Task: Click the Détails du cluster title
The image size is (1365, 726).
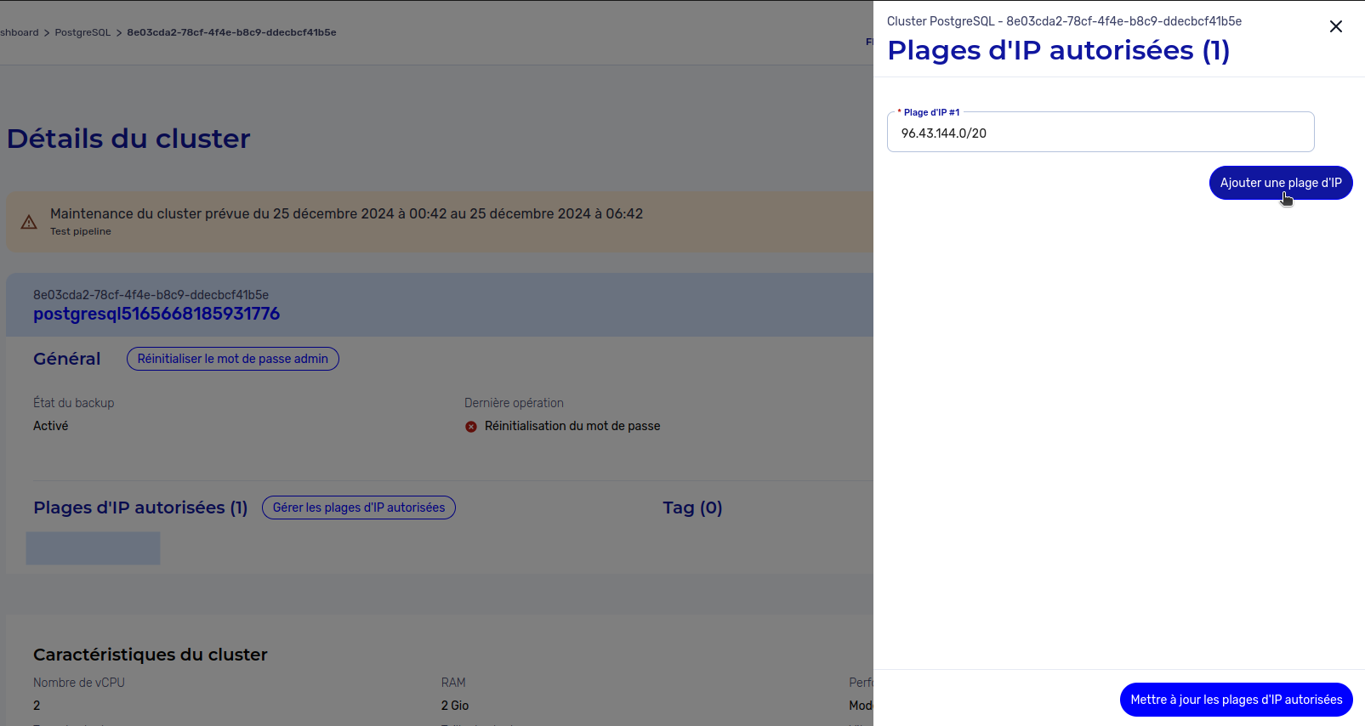Action: 128,139
